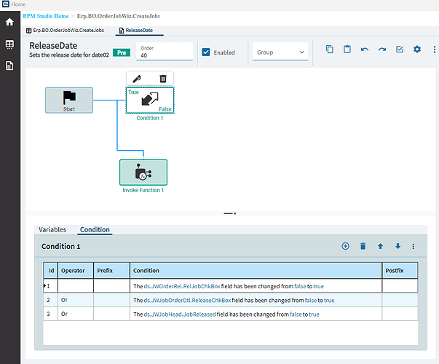Click the 'false' value link in row 2

[311, 300]
